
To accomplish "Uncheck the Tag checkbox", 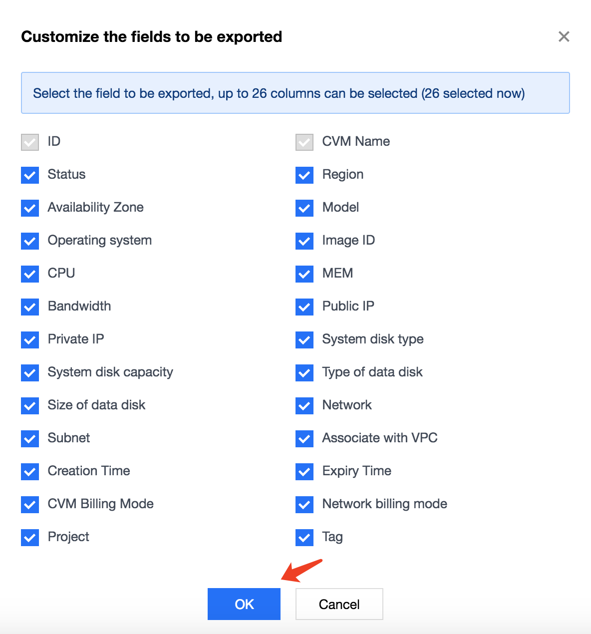I will 304,537.
